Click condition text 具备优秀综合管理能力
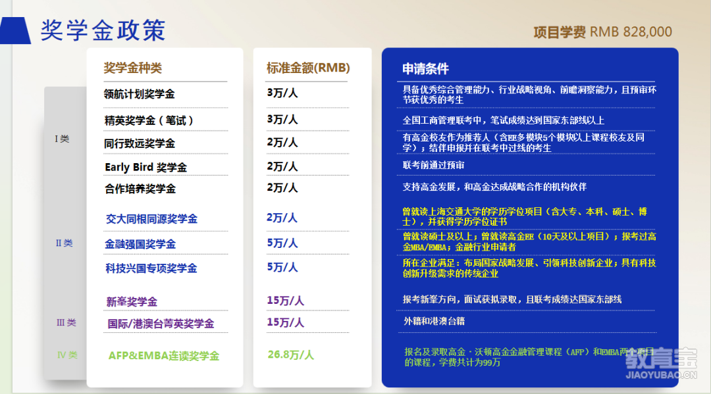 pos(529,95)
